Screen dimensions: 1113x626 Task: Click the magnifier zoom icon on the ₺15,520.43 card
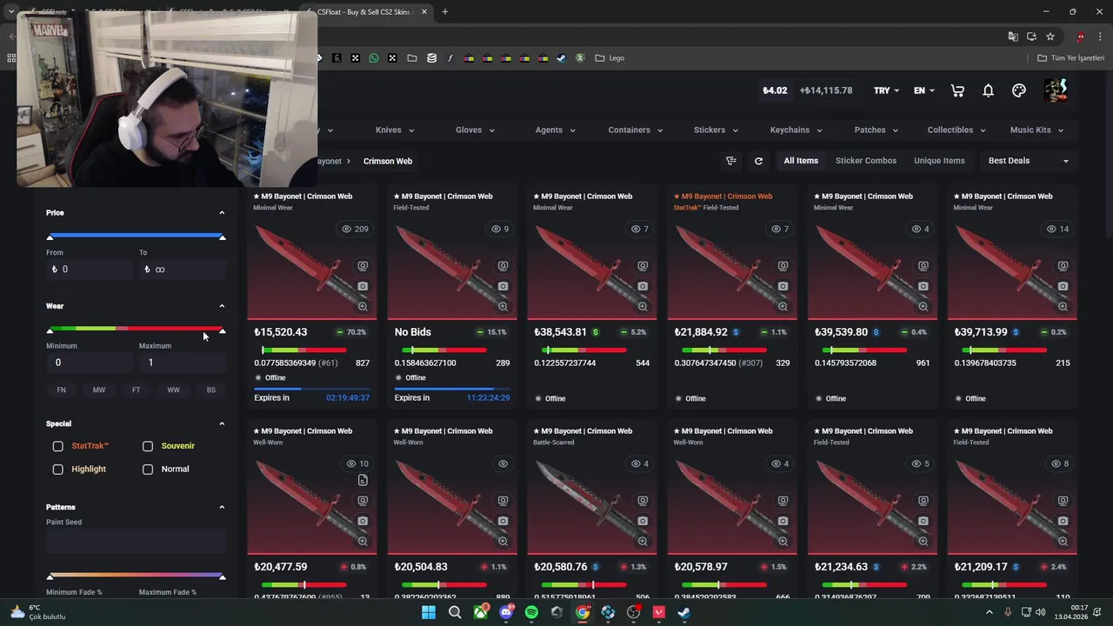click(363, 306)
